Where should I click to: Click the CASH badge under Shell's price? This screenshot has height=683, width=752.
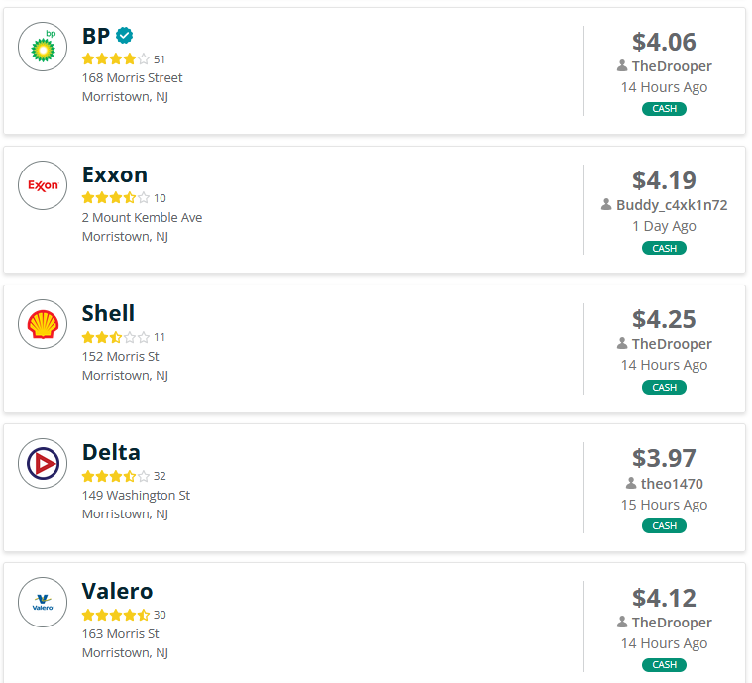(x=664, y=387)
